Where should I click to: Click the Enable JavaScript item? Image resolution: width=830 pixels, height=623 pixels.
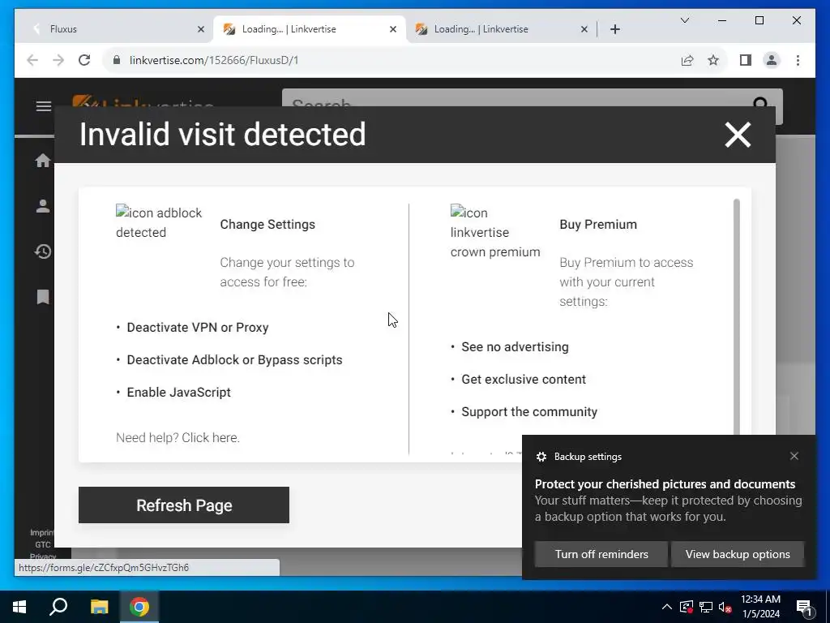pyautogui.click(x=179, y=392)
